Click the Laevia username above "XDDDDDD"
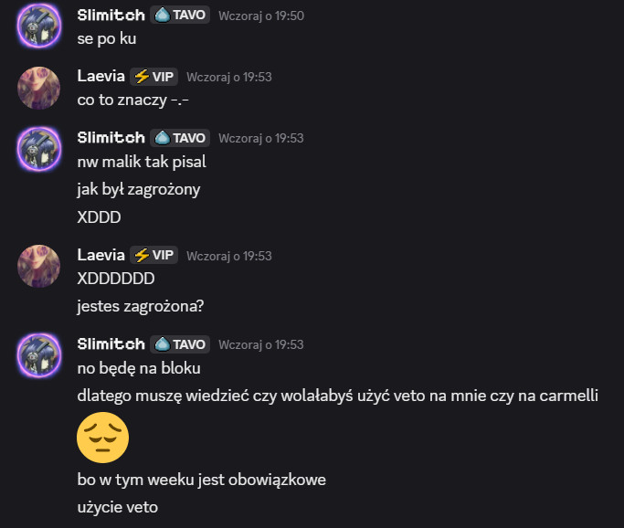This screenshot has height=528, width=624. 100,256
